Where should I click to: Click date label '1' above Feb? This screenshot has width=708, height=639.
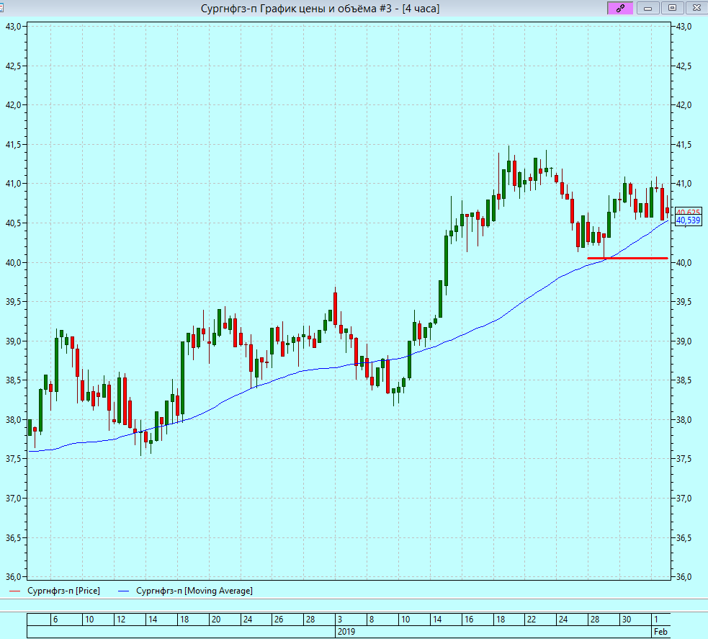coord(656,619)
